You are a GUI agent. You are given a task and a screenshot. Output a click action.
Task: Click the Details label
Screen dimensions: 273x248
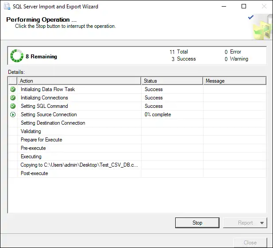click(x=16, y=72)
